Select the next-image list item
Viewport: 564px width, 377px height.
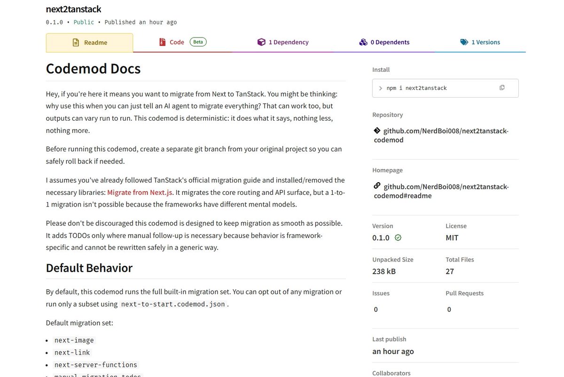click(x=74, y=340)
